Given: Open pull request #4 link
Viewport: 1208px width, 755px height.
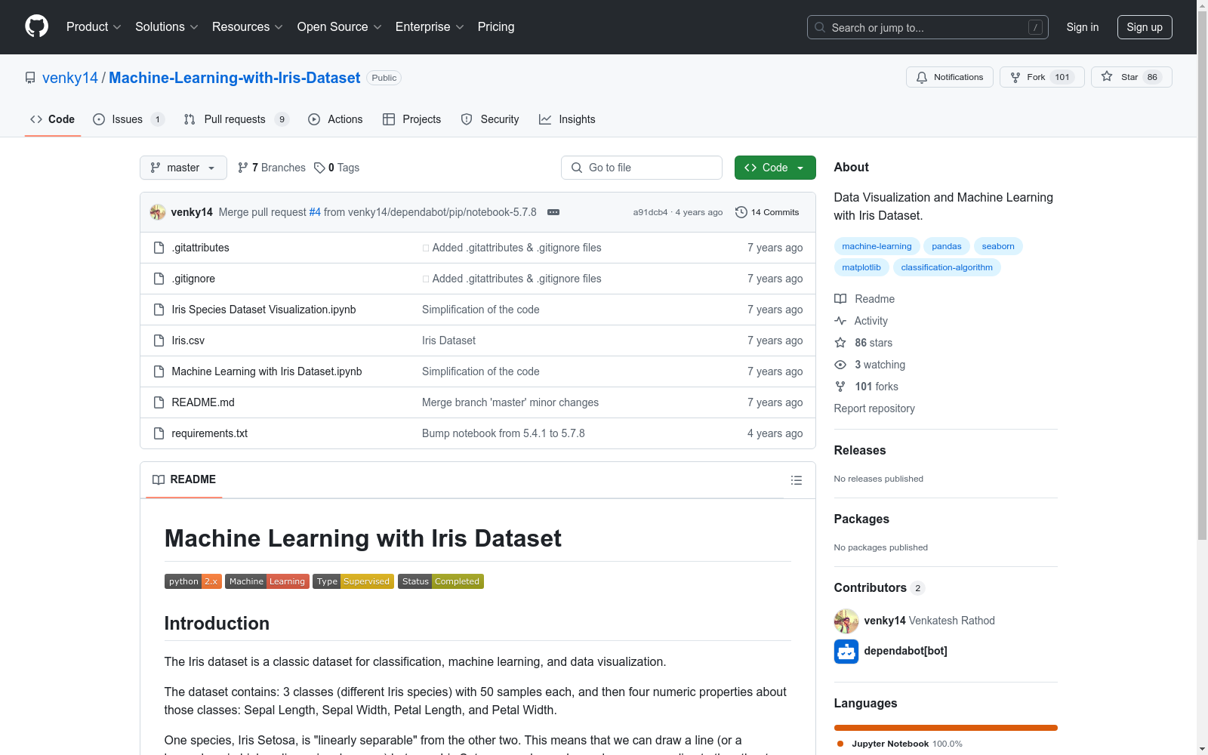Looking at the screenshot, I should point(315,212).
